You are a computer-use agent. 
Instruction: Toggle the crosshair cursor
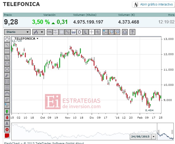[x=92, y=32]
